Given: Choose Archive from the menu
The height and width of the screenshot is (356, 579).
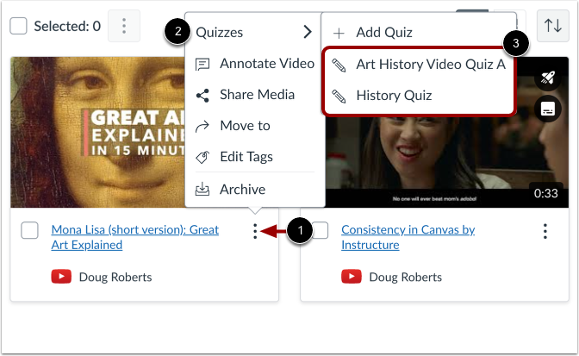Looking at the screenshot, I should click(x=255, y=189).
